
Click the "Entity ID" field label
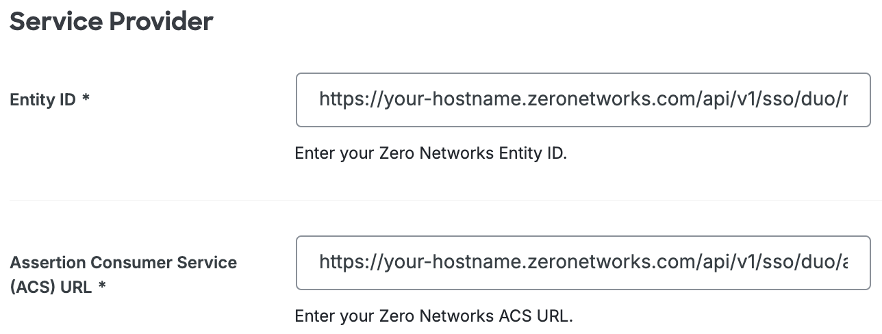tap(42, 100)
